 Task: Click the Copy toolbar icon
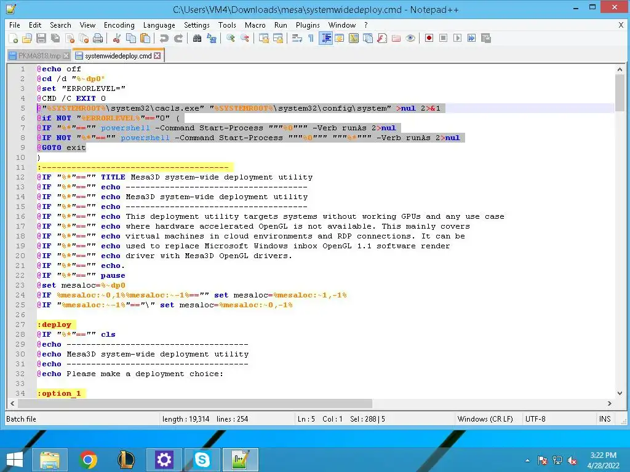(x=131, y=38)
